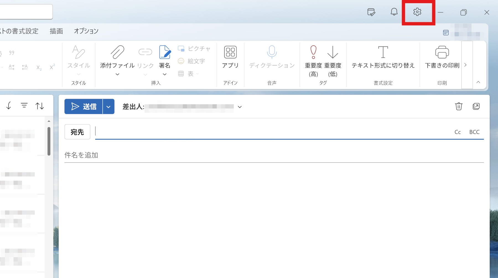Expand the send options dropdown arrow
The width and height of the screenshot is (498, 278).
[x=108, y=106]
